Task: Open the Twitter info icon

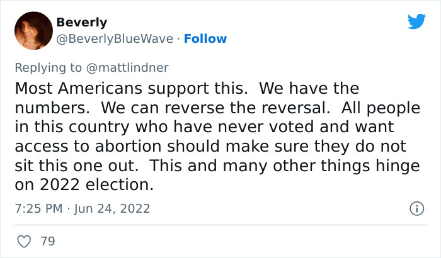Action: (416, 208)
